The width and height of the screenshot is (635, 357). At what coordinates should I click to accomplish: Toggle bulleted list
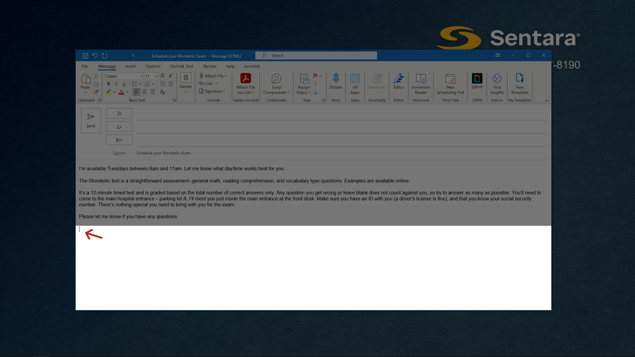point(134,84)
